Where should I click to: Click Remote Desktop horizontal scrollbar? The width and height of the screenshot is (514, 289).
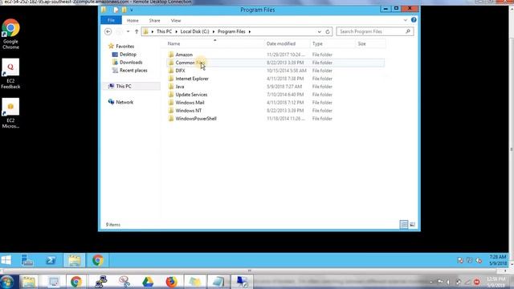(x=250, y=271)
